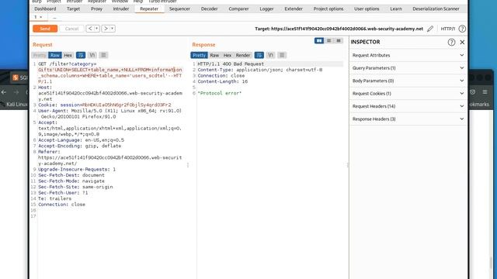
Task: Select side-by-side layout icon
Action: (319, 40)
